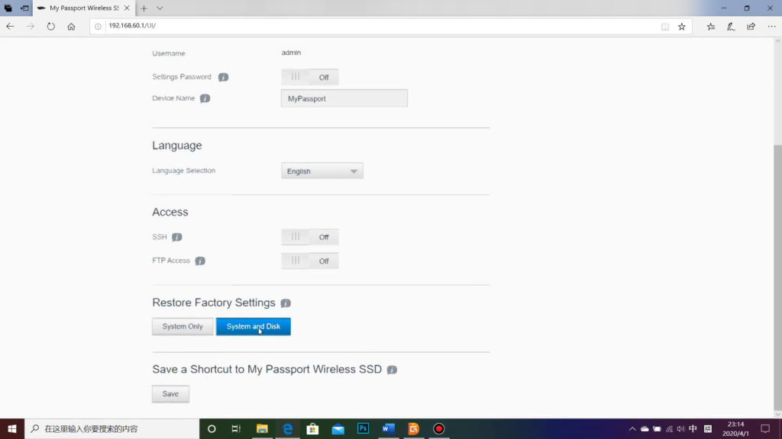This screenshot has width=782, height=439.
Task: Open the orange G app on taskbar
Action: pos(413,428)
